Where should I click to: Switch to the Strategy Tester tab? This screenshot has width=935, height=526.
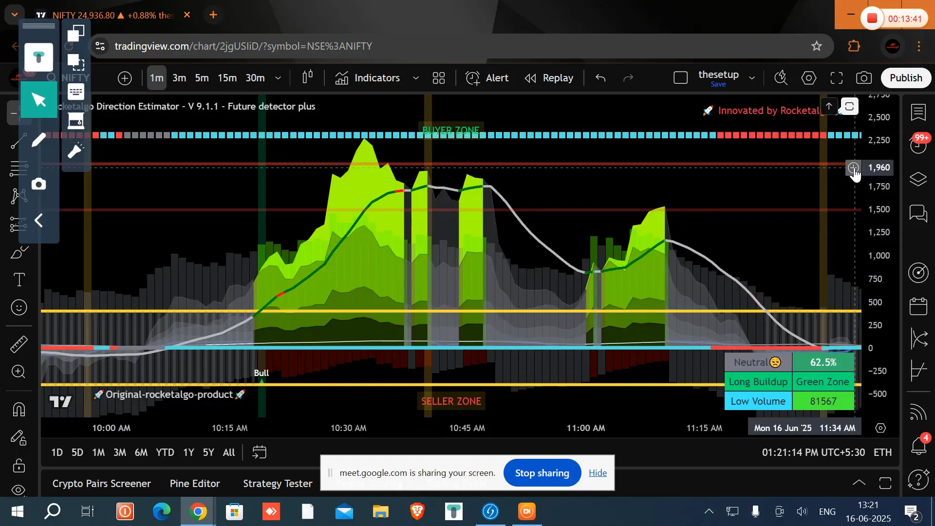pos(278,484)
